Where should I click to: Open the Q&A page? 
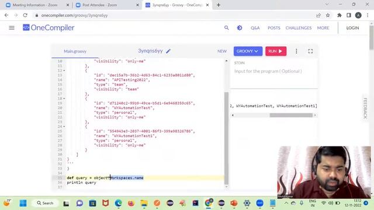pos(255,28)
